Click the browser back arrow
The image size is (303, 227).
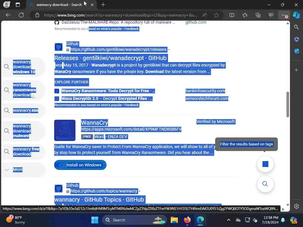tap(8, 15)
